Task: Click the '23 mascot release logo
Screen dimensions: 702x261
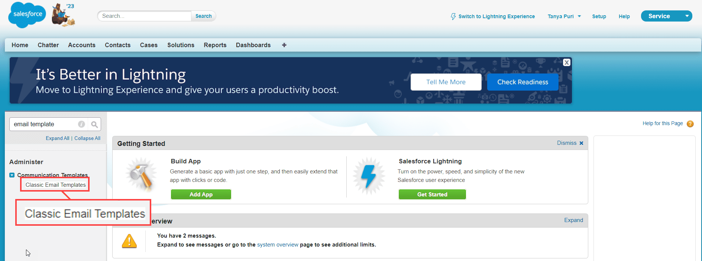Action: point(64,14)
